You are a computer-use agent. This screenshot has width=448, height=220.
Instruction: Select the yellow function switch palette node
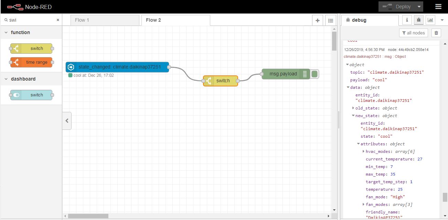pos(31,49)
